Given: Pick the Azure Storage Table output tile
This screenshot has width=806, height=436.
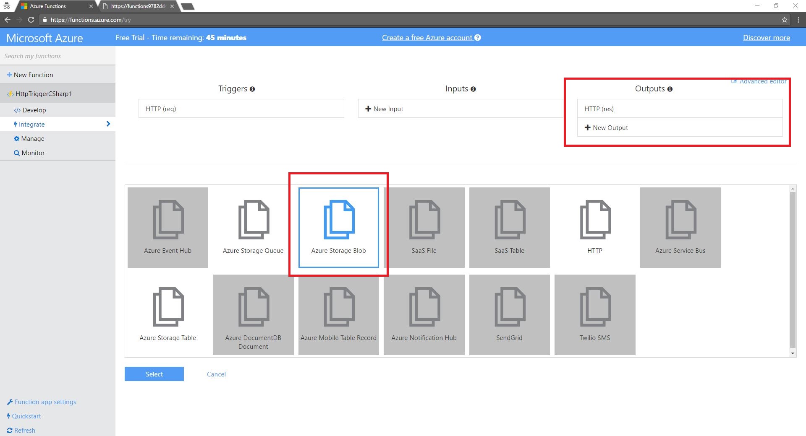Looking at the screenshot, I should [167, 314].
